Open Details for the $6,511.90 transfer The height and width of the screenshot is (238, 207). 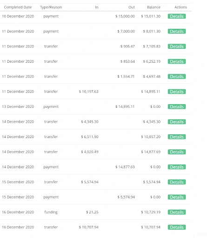pyautogui.click(x=177, y=137)
